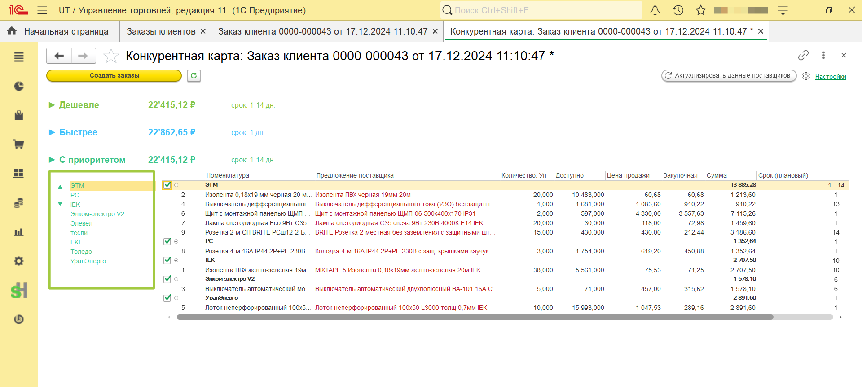Open bar chart section in sidebar
Screen dimensions: 862x387
pos(19,232)
